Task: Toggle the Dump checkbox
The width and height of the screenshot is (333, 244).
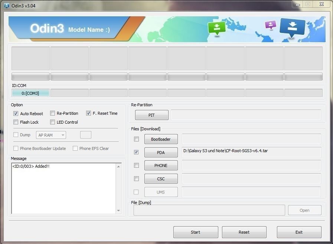Action: point(16,135)
